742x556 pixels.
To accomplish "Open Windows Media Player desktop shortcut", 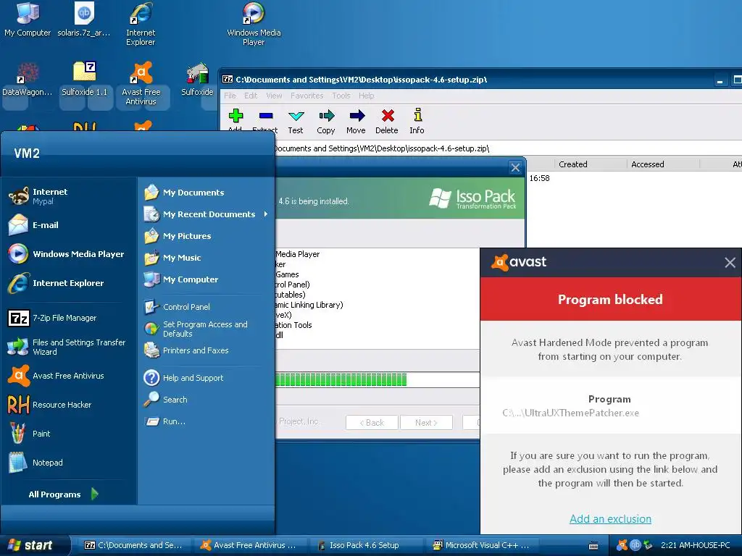I will tap(254, 24).
